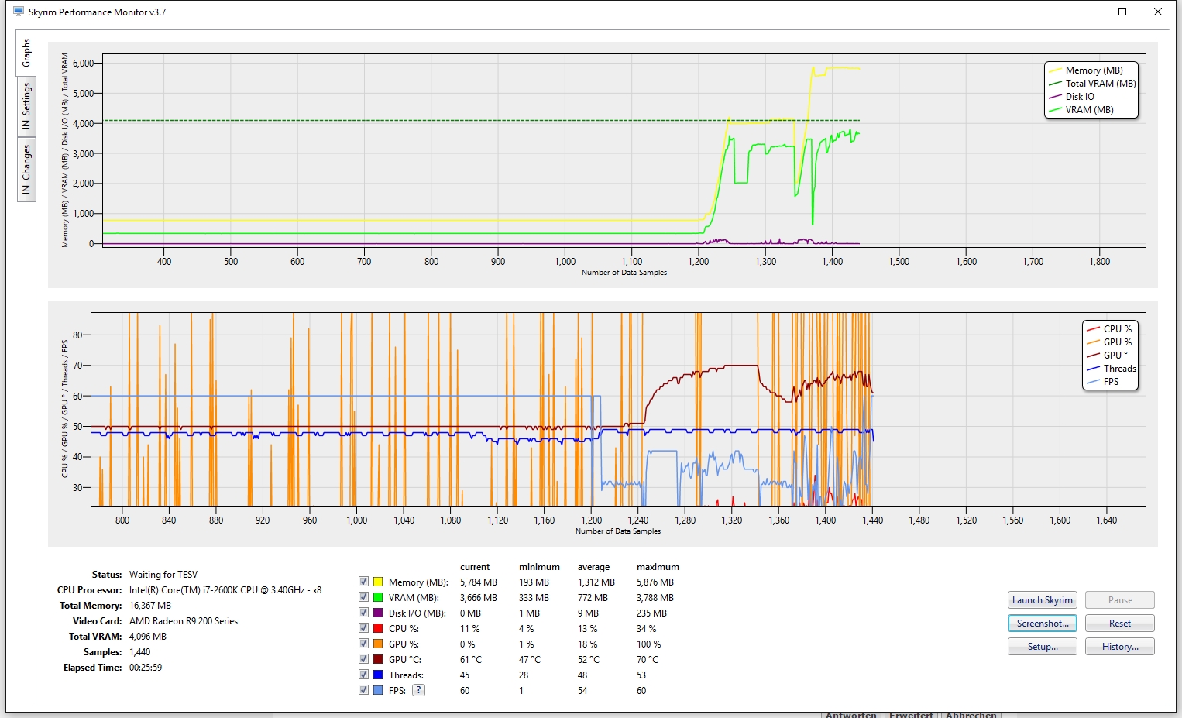Screen dimensions: 1182x718
Task: Click the disabled Pause button
Action: tap(1119, 600)
